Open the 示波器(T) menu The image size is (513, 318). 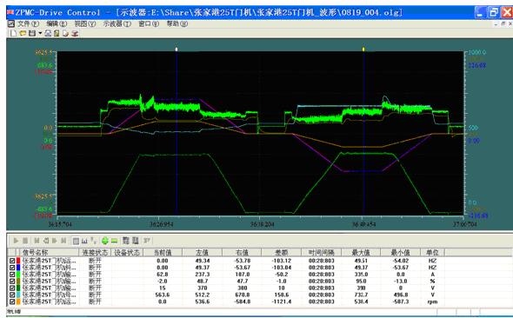tap(117, 23)
